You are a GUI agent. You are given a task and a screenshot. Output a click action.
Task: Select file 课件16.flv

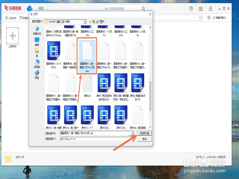click(x=104, y=117)
